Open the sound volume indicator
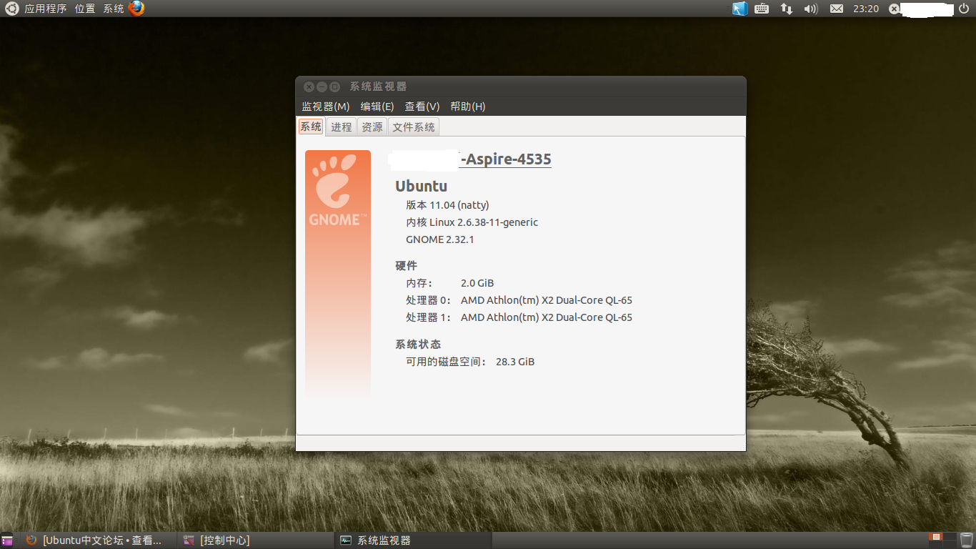 [810, 9]
